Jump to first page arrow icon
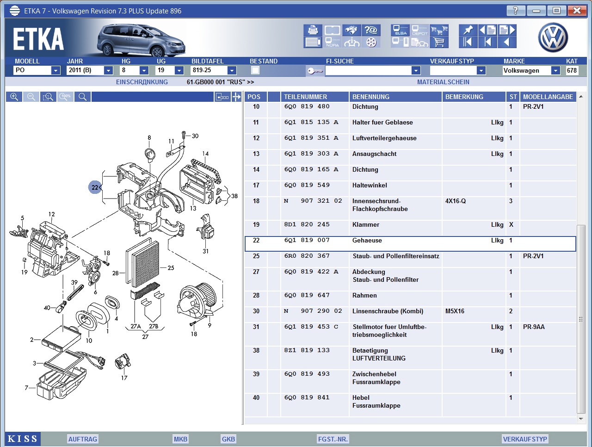Screen dimensions: 592x447 (x=468, y=43)
